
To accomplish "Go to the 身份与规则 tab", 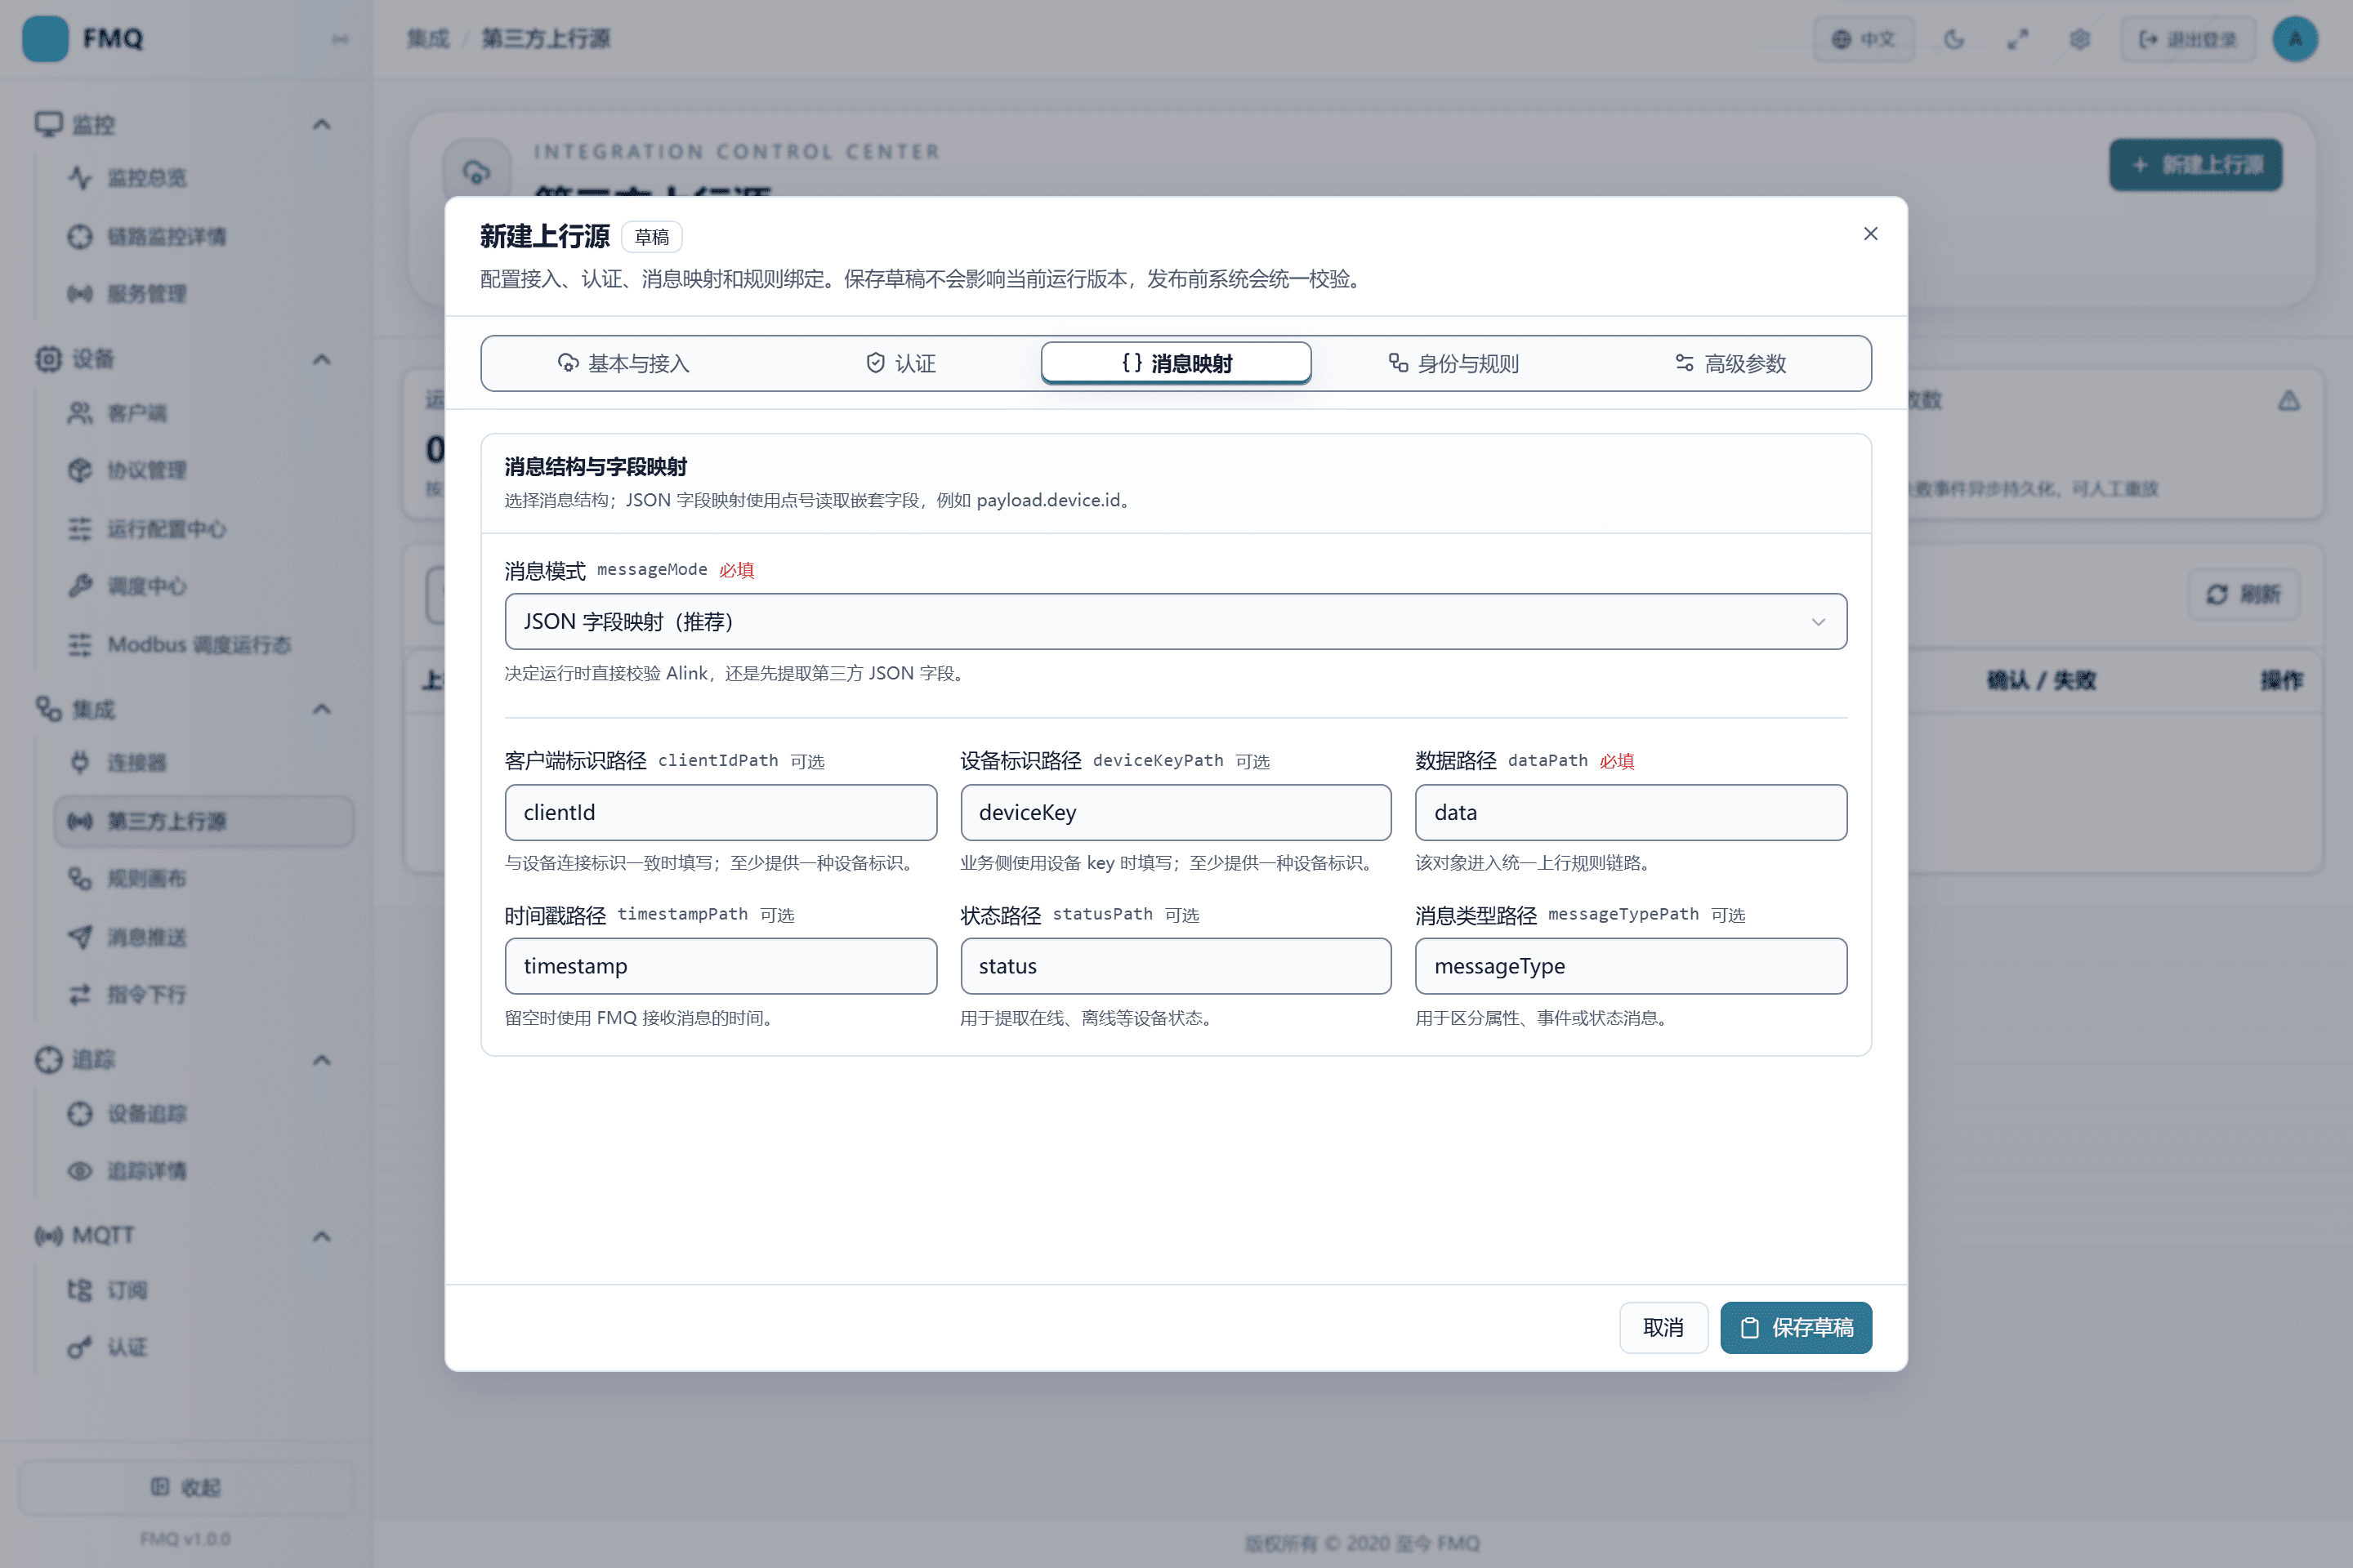I will [1453, 363].
